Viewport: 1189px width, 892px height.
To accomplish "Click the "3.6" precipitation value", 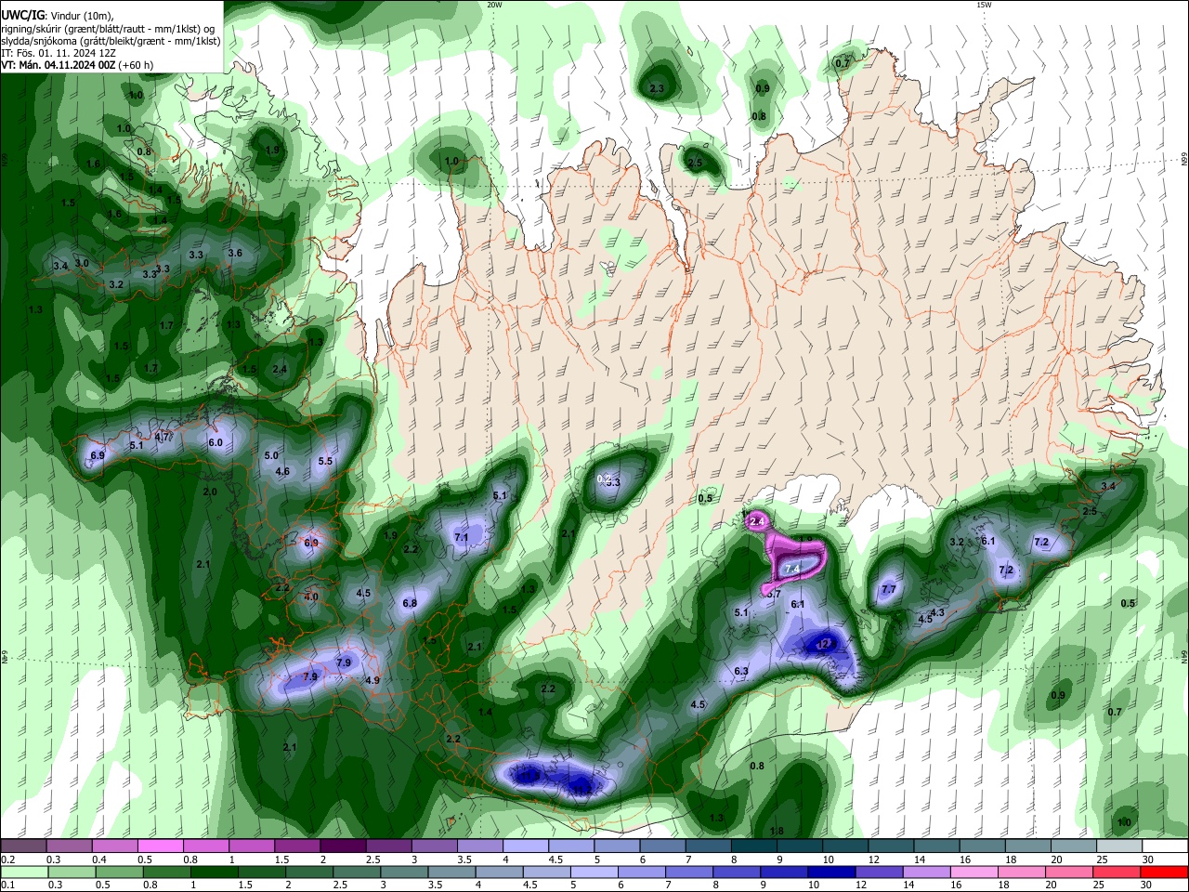I will tap(235, 253).
